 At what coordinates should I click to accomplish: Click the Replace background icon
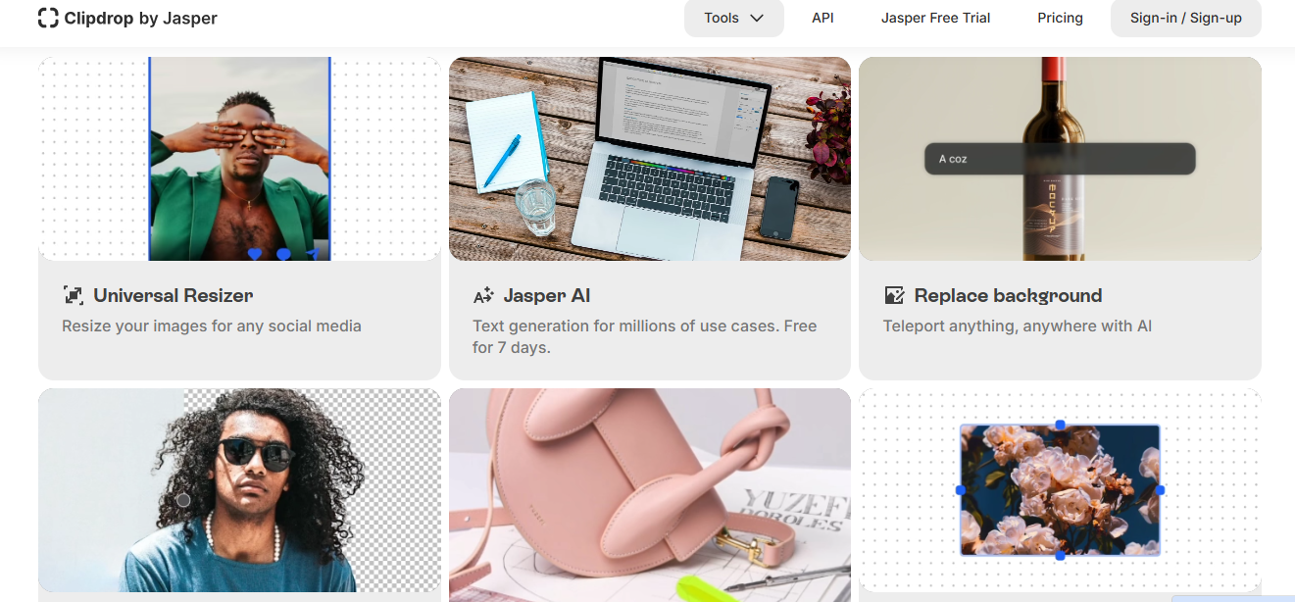pos(894,295)
